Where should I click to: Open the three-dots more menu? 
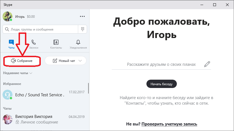(x=82, y=16)
